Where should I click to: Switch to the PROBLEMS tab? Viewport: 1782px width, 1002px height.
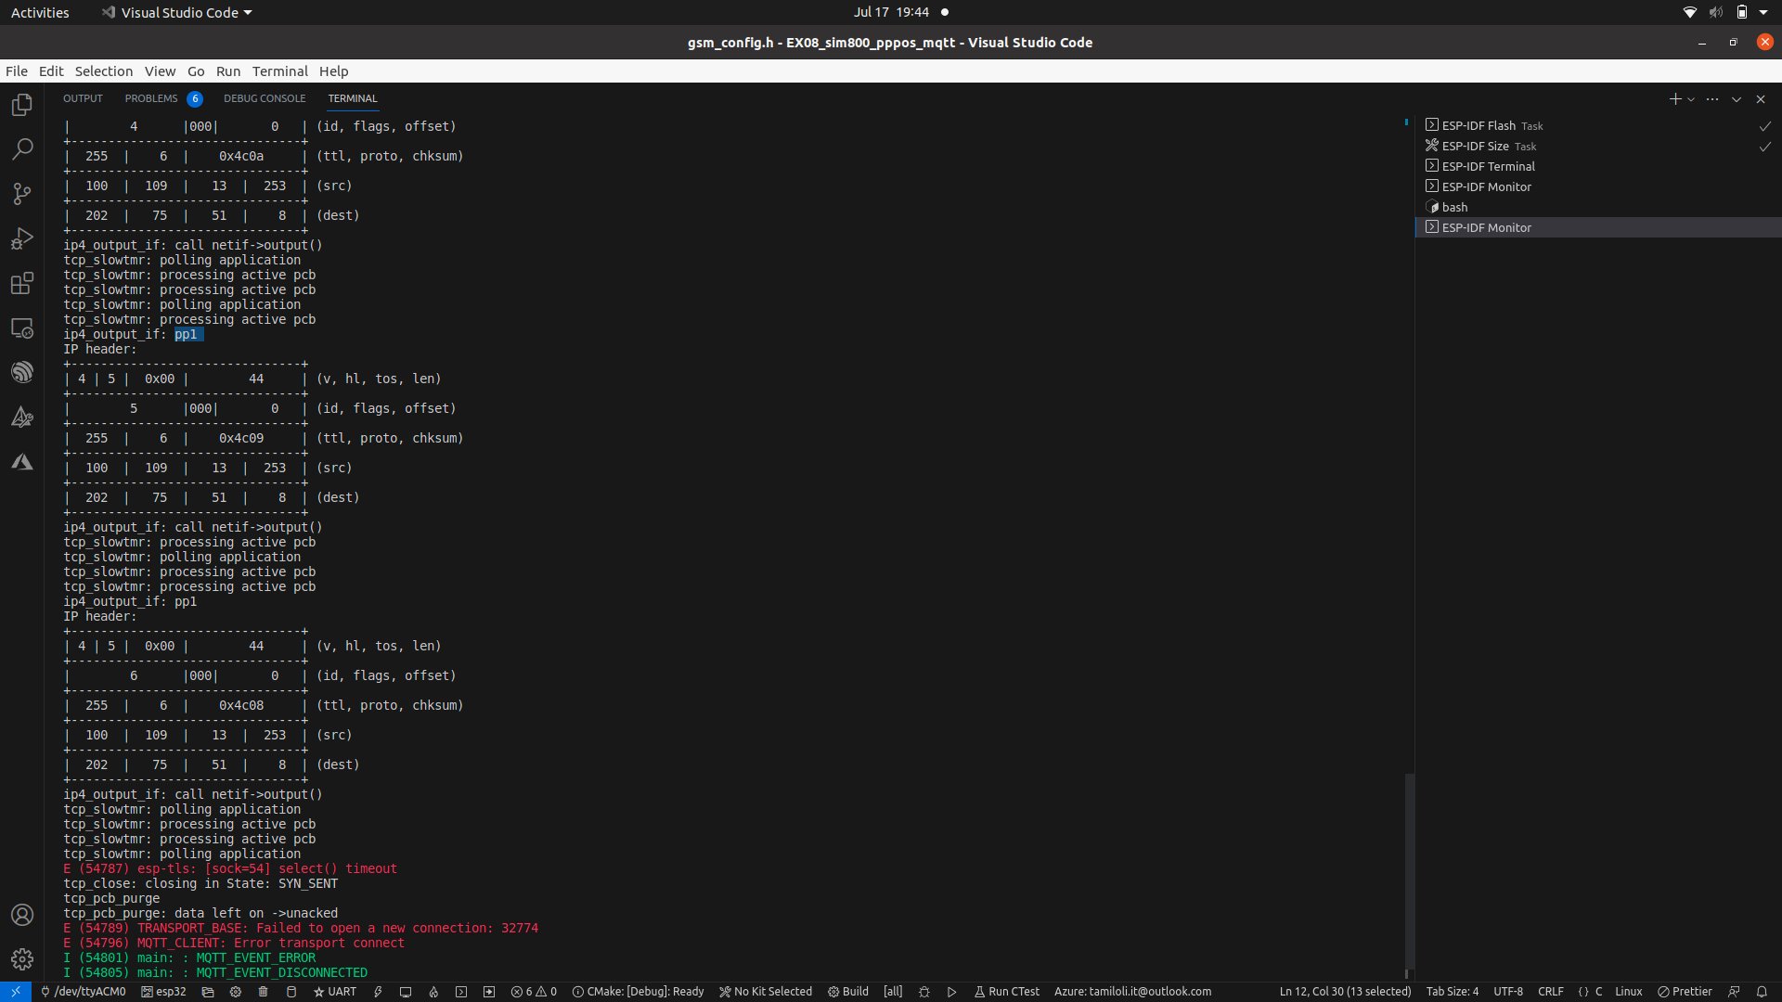pyautogui.click(x=150, y=98)
